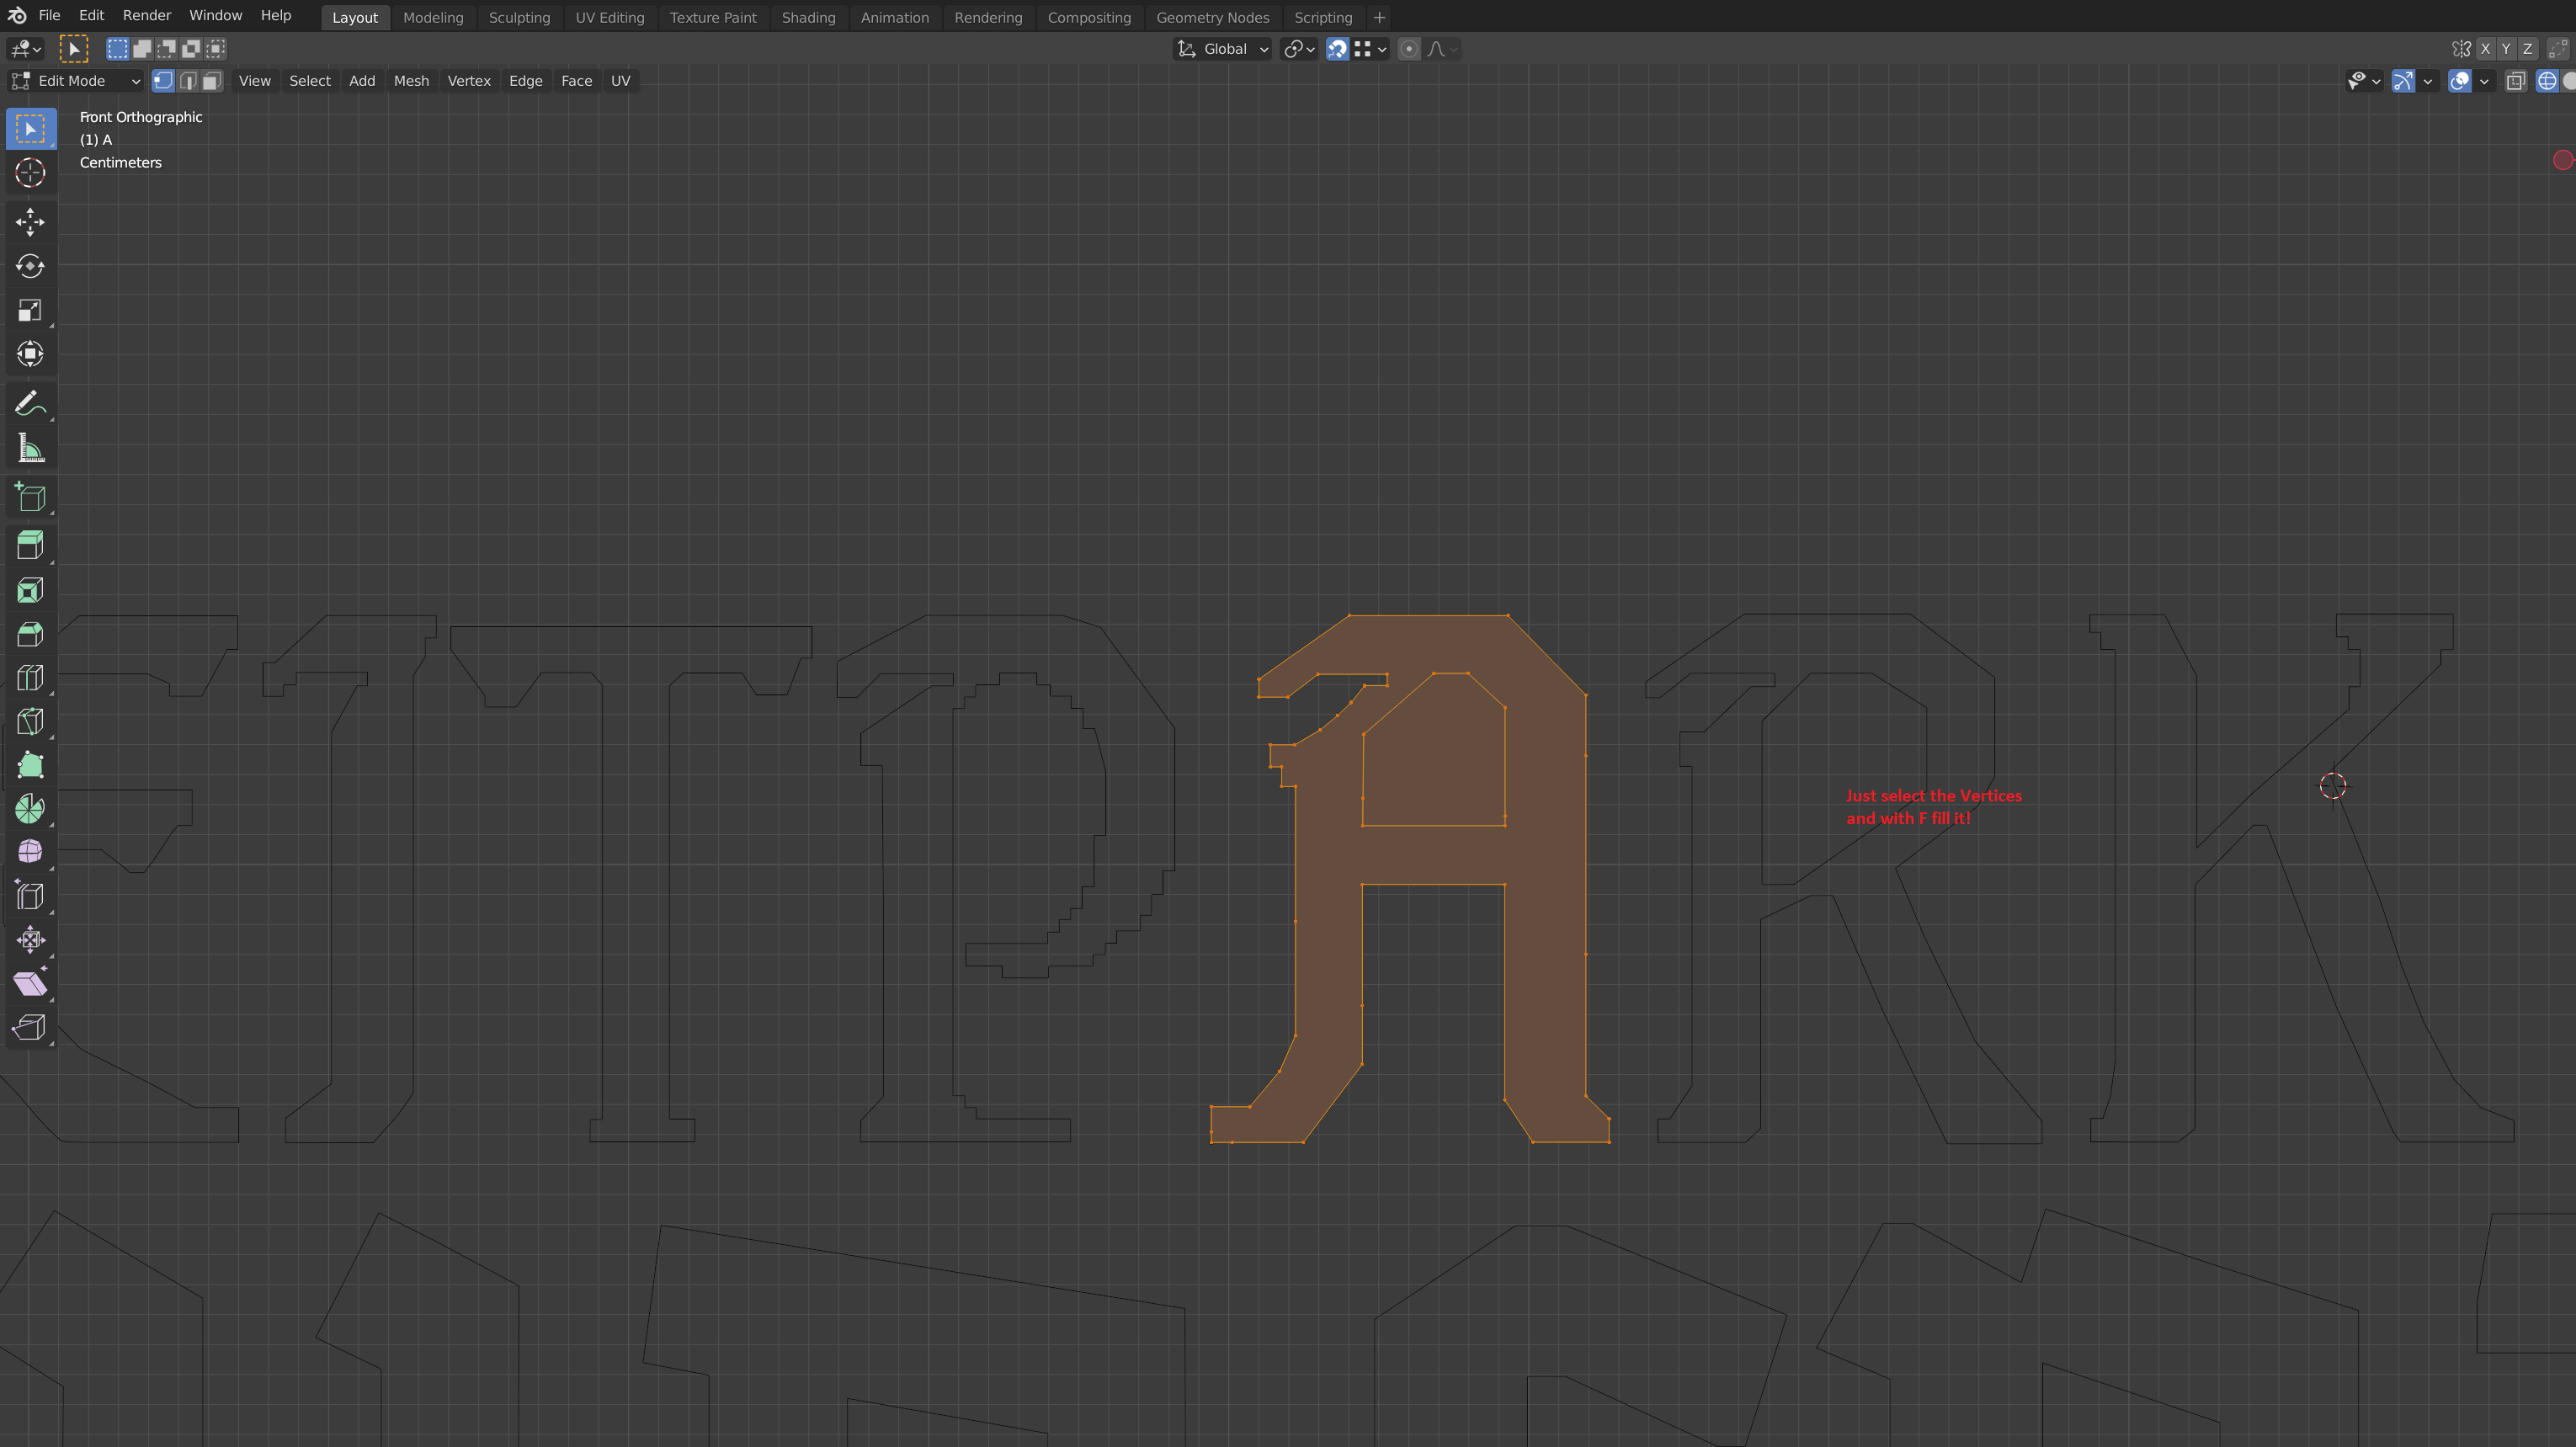Activate the Spin tool
This screenshot has height=1447, width=2576.
coord(30,809)
